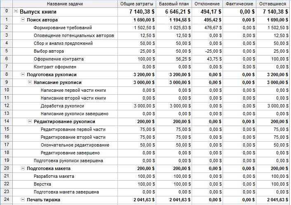This screenshot has width=291, height=205.
Task: Click baseline cell 1 194,58 $
Action: tap(174, 20)
